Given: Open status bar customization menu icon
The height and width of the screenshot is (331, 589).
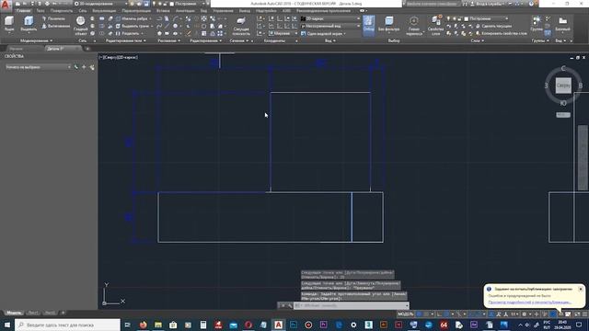Looking at the screenshot, I should tap(584, 314).
